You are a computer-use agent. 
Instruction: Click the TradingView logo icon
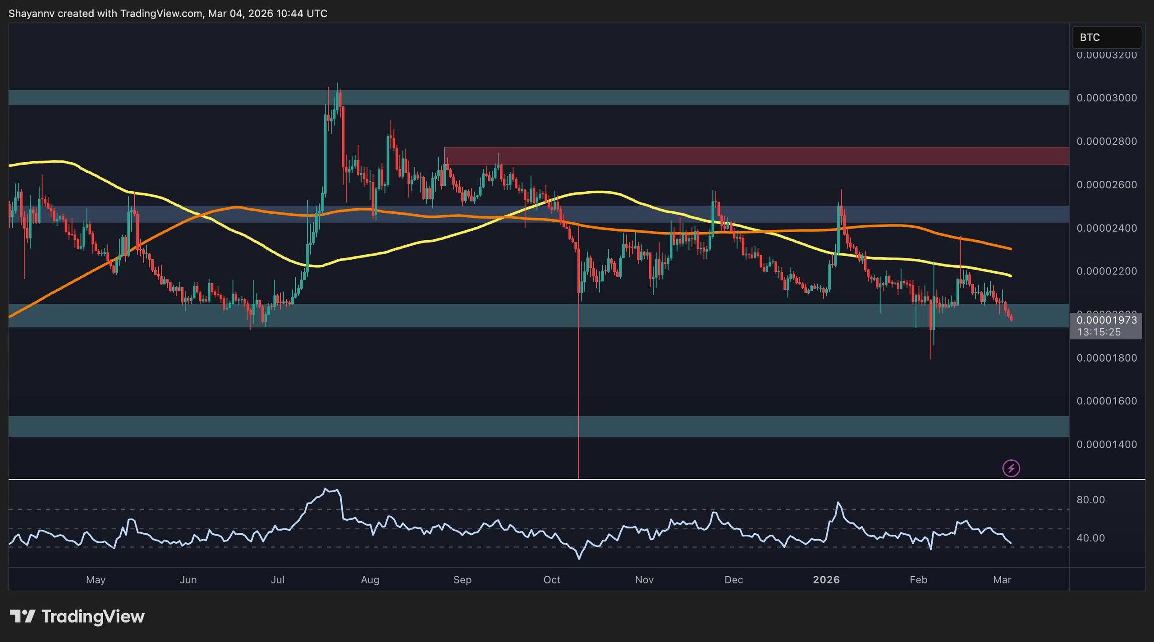point(23,616)
